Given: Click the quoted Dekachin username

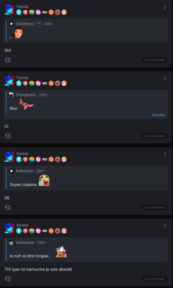Looking at the screenshot, I should (24, 171).
